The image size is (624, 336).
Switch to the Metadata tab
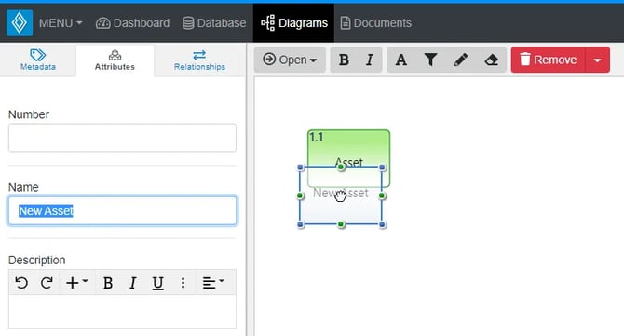tap(38, 60)
